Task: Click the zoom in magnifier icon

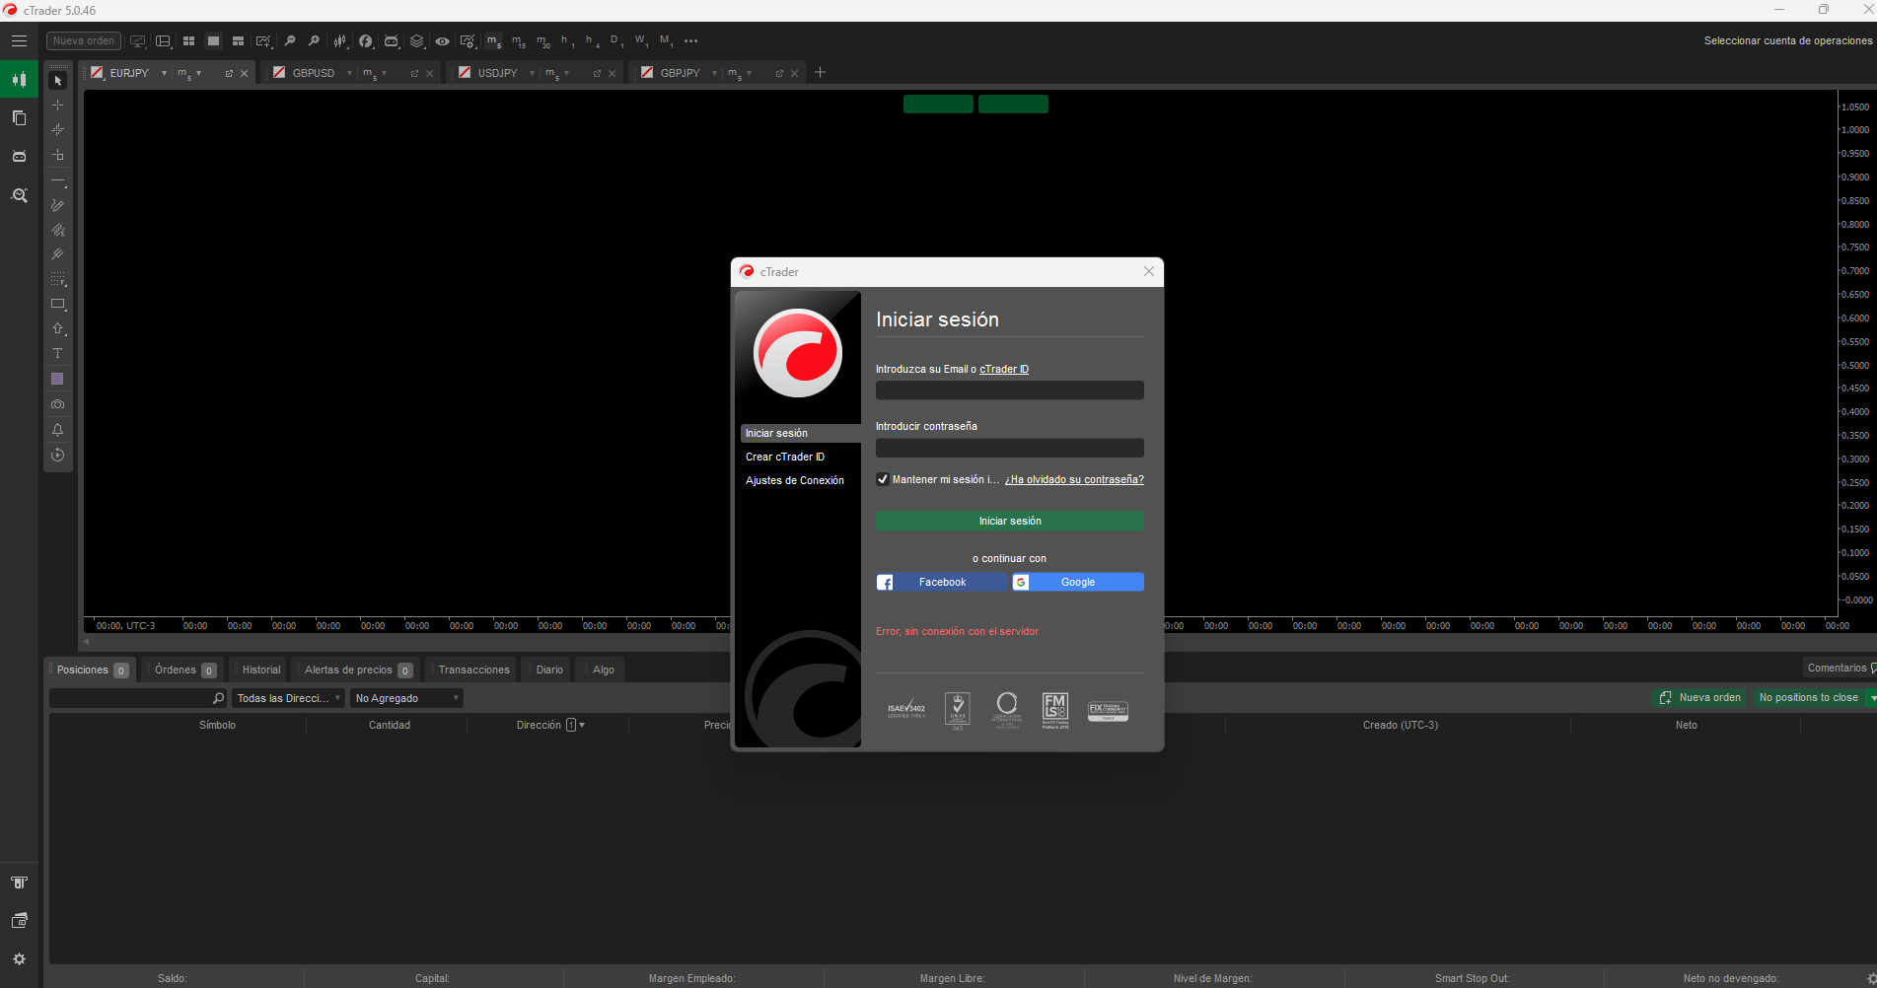Action: click(314, 41)
